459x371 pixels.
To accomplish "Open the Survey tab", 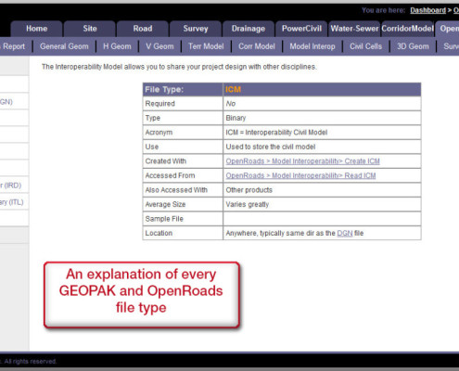I will click(x=196, y=29).
